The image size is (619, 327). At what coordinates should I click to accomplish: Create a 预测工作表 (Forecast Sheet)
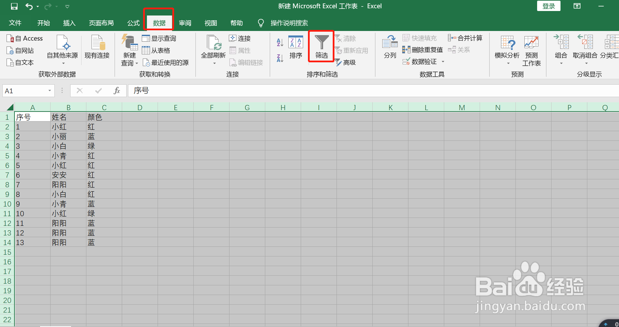click(531, 48)
